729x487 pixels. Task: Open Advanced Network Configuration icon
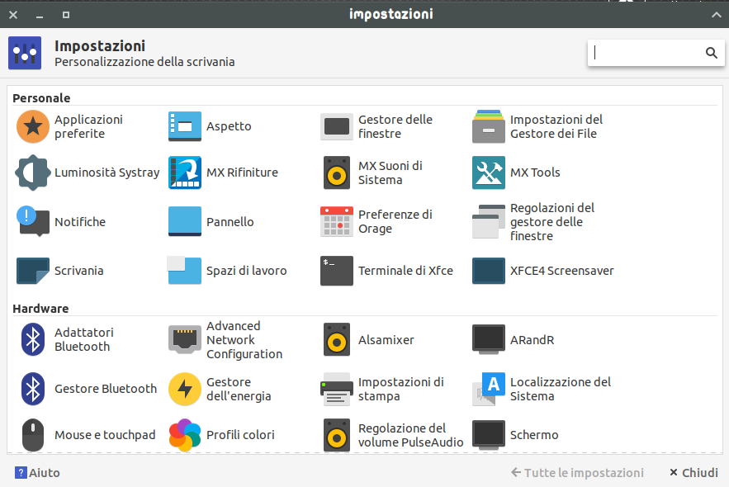coord(185,340)
